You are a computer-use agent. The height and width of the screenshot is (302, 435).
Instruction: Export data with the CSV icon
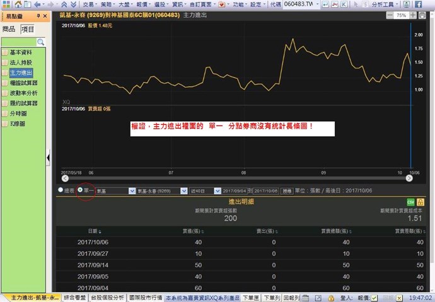pos(410,201)
